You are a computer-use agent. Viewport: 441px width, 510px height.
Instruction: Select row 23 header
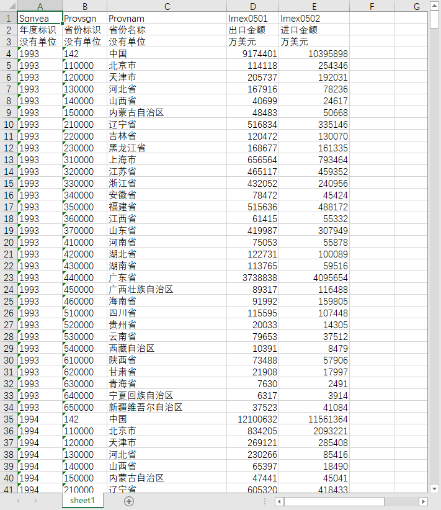click(9, 278)
